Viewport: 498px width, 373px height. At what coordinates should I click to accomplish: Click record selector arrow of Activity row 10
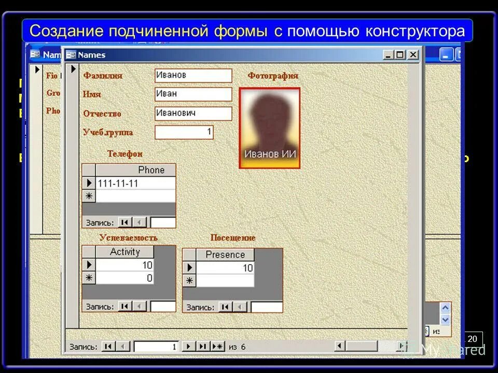point(89,265)
